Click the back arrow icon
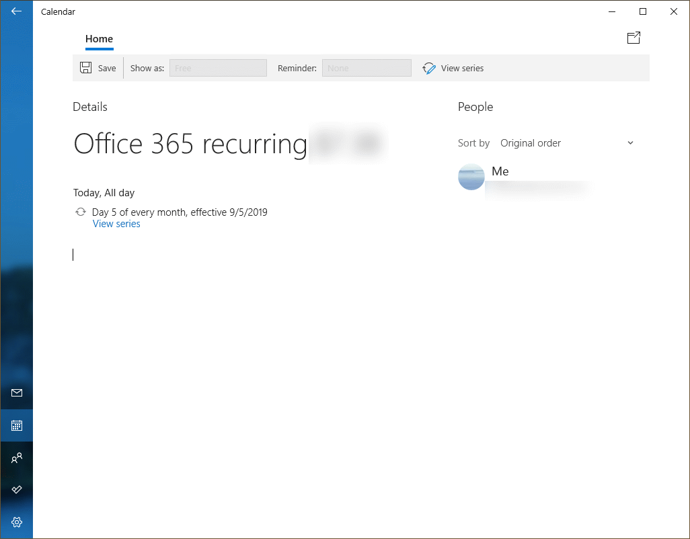Viewport: 690px width, 539px height. pyautogui.click(x=17, y=11)
